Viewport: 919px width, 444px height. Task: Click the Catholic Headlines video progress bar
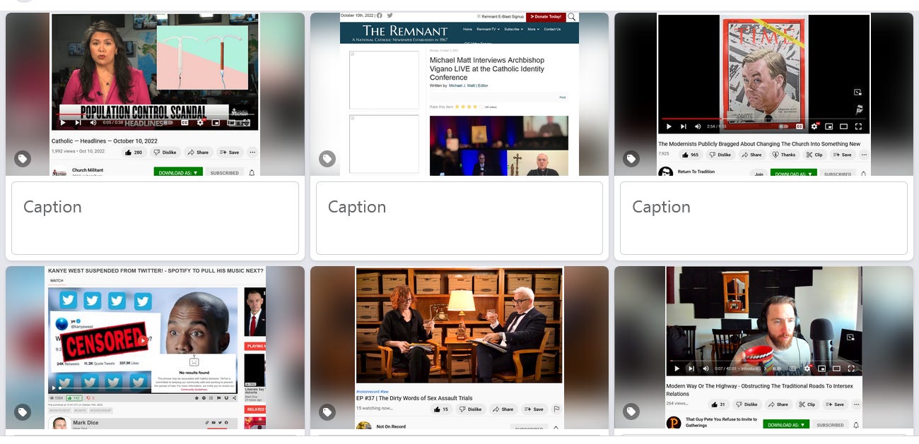click(155, 114)
